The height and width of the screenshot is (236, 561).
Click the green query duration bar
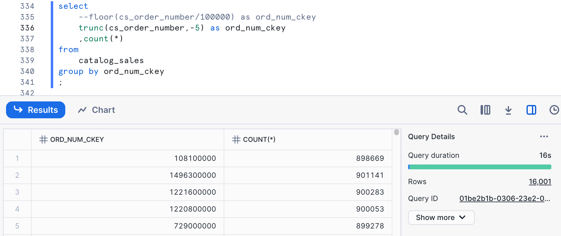[479, 167]
